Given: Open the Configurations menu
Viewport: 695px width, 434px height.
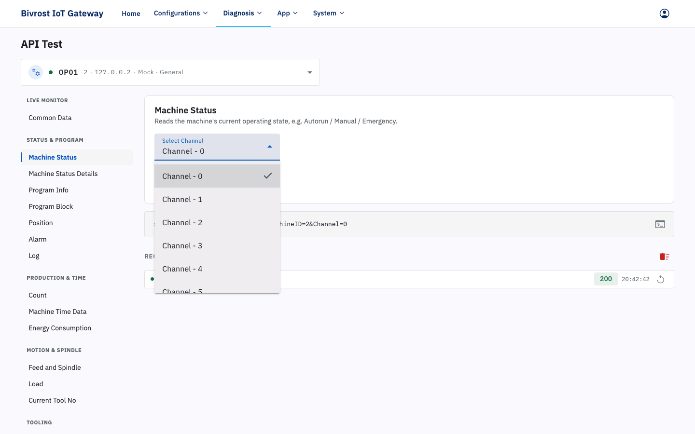Looking at the screenshot, I should pyautogui.click(x=181, y=14).
